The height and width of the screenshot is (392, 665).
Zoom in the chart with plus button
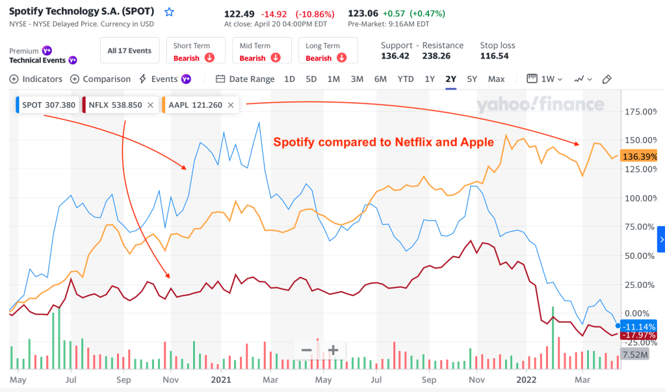pyautogui.click(x=333, y=350)
